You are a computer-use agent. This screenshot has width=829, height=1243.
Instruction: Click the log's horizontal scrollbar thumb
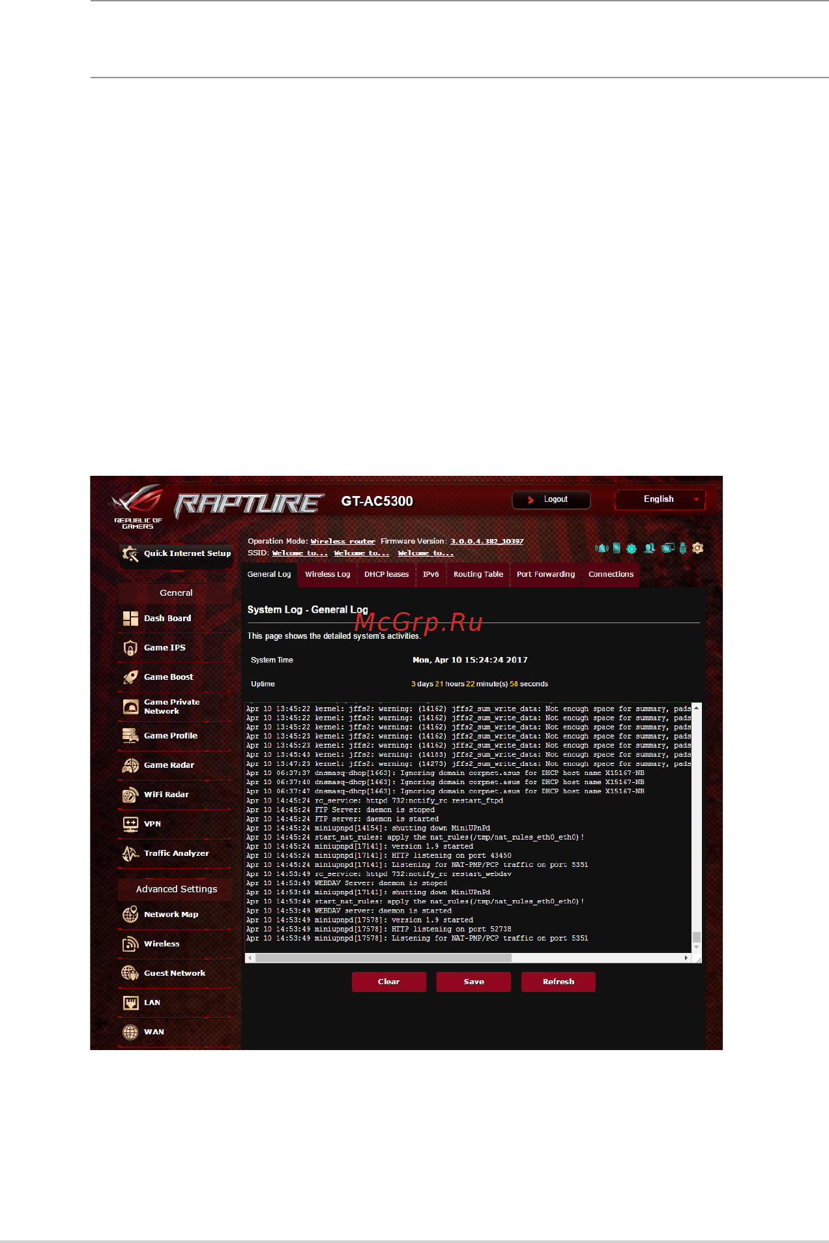[383, 958]
